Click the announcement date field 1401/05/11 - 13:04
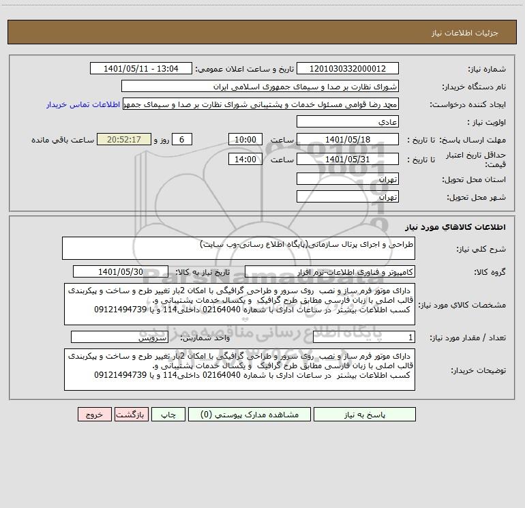Viewport: 525px width, 508px height. coord(141,68)
